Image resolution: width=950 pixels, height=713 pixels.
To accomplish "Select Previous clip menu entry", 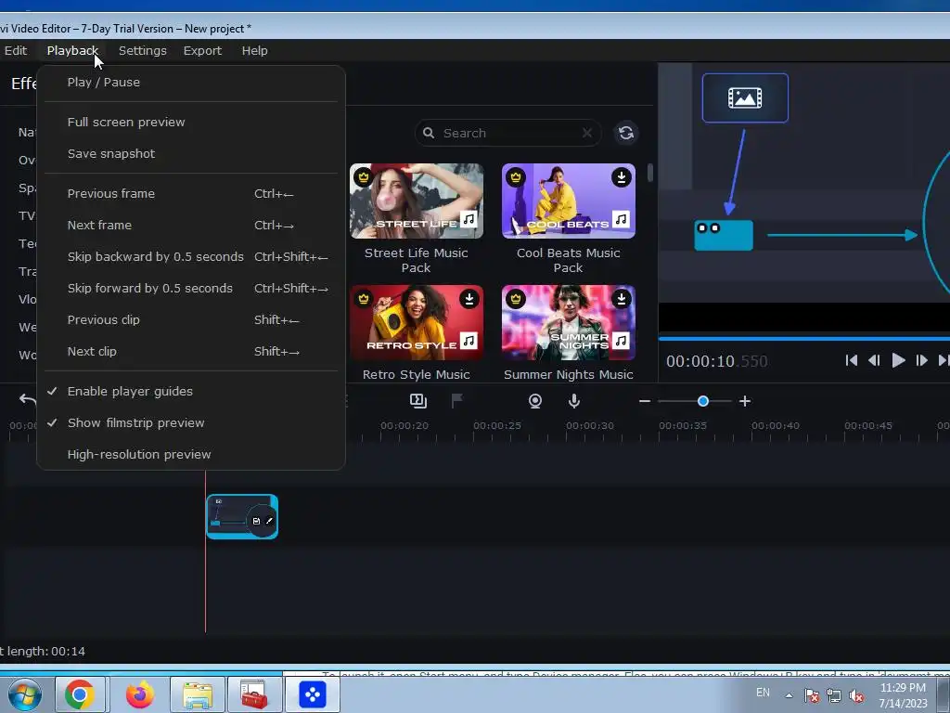I will pos(191,319).
